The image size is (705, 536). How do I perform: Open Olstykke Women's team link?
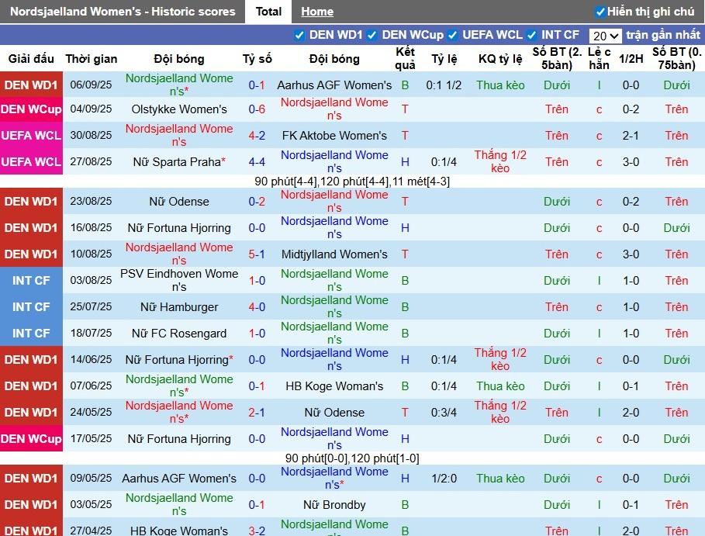coord(179,109)
